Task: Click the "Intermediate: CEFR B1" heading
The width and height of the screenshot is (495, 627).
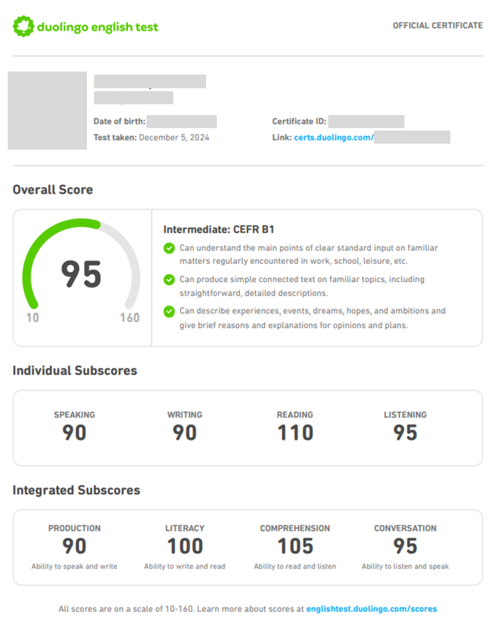Action: (x=219, y=229)
